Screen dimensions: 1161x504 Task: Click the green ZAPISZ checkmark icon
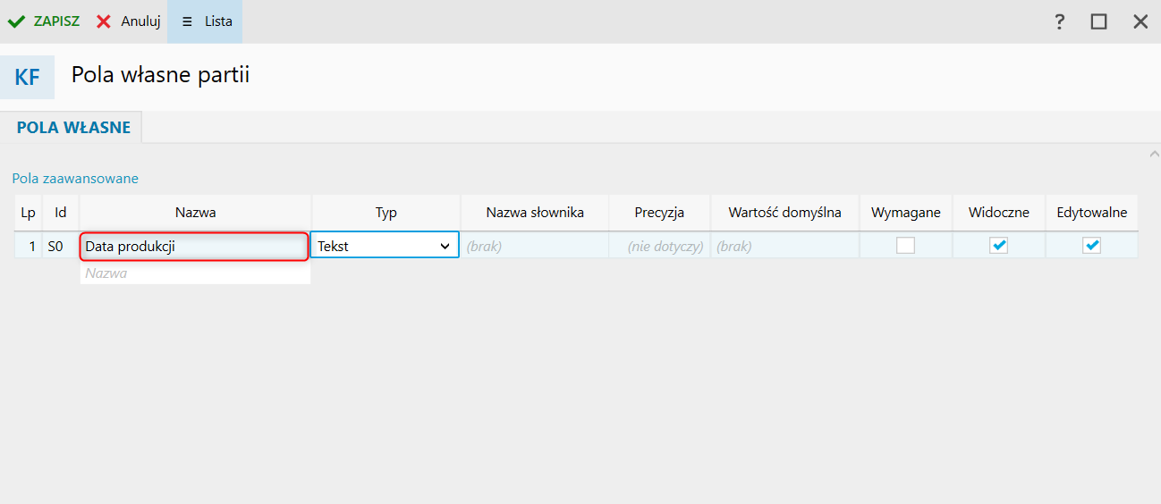click(16, 21)
